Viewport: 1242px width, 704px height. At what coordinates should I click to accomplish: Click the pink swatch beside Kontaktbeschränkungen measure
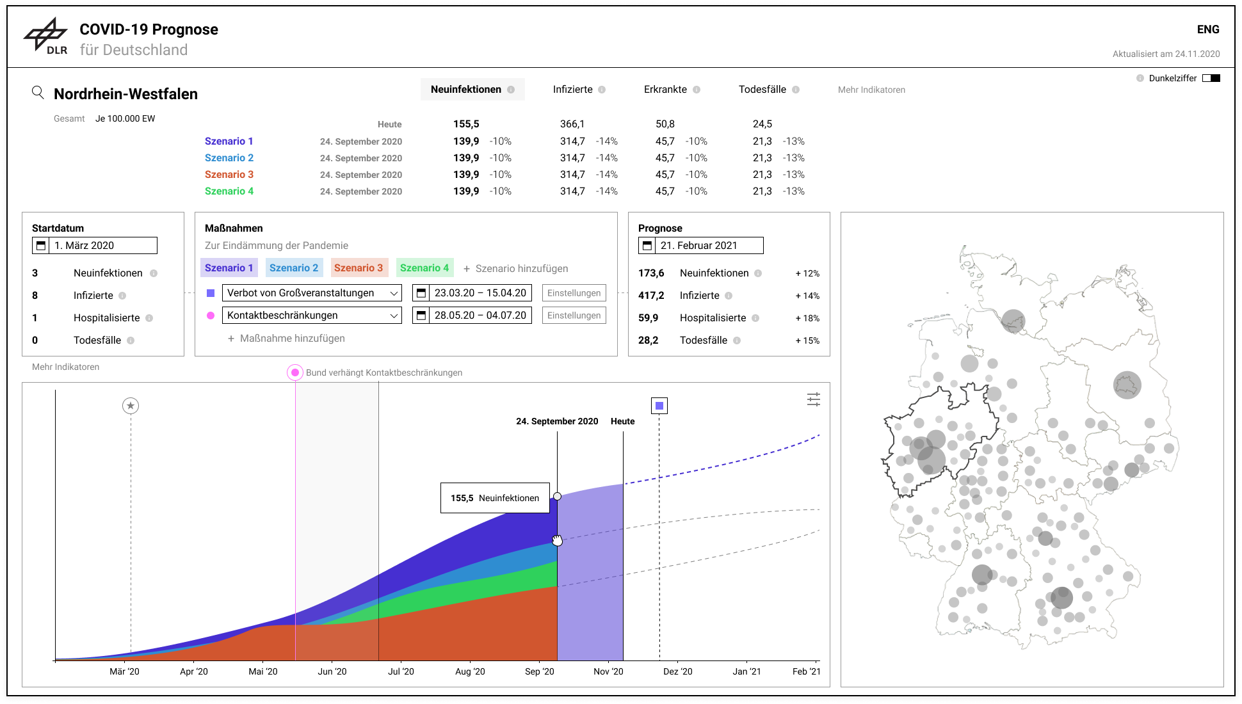211,316
